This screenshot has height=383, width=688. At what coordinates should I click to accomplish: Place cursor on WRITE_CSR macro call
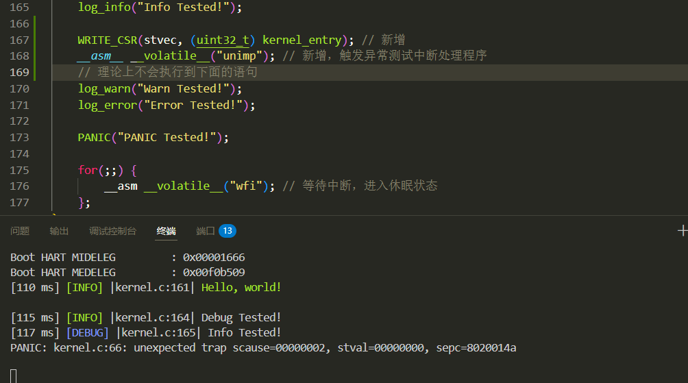click(107, 40)
